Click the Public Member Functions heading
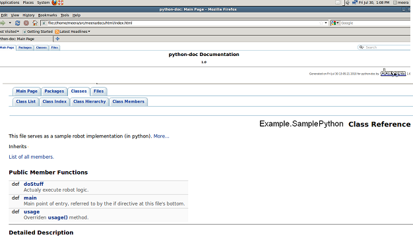The width and height of the screenshot is (413, 247). point(48,173)
